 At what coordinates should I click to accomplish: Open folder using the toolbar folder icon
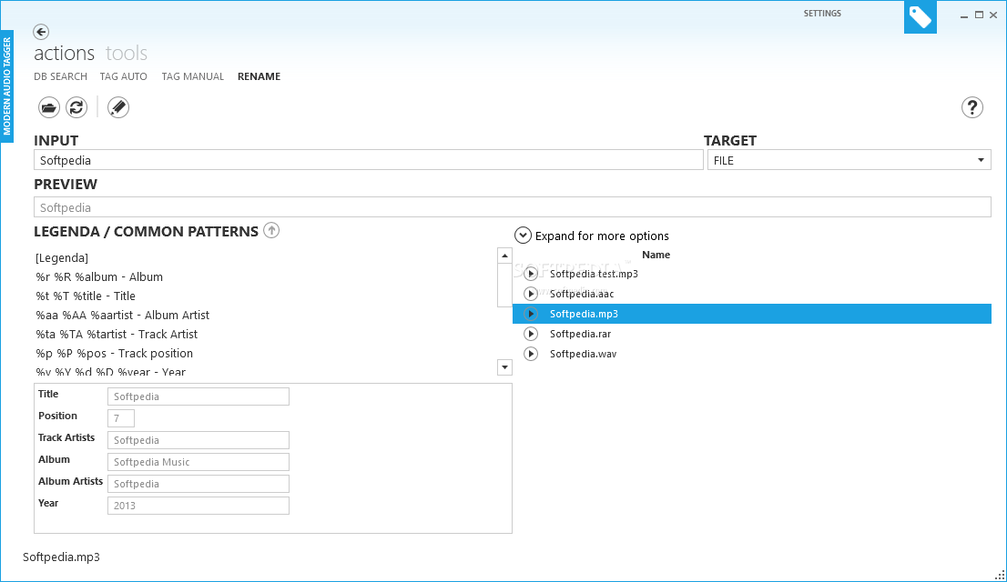(x=49, y=107)
